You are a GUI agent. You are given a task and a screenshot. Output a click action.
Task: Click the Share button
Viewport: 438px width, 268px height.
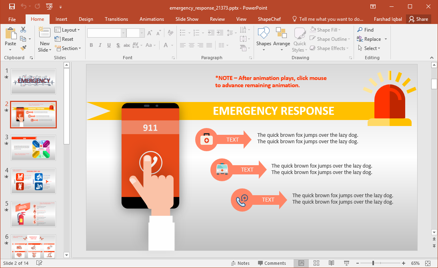coord(418,19)
